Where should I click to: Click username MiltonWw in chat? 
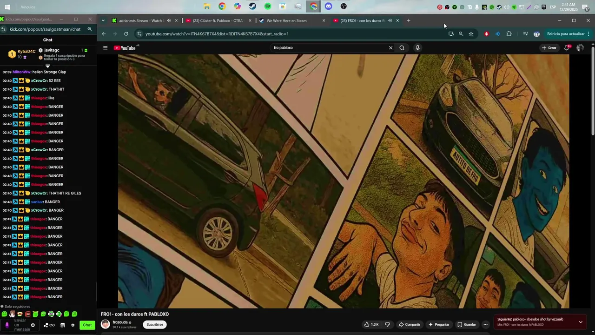(21, 72)
